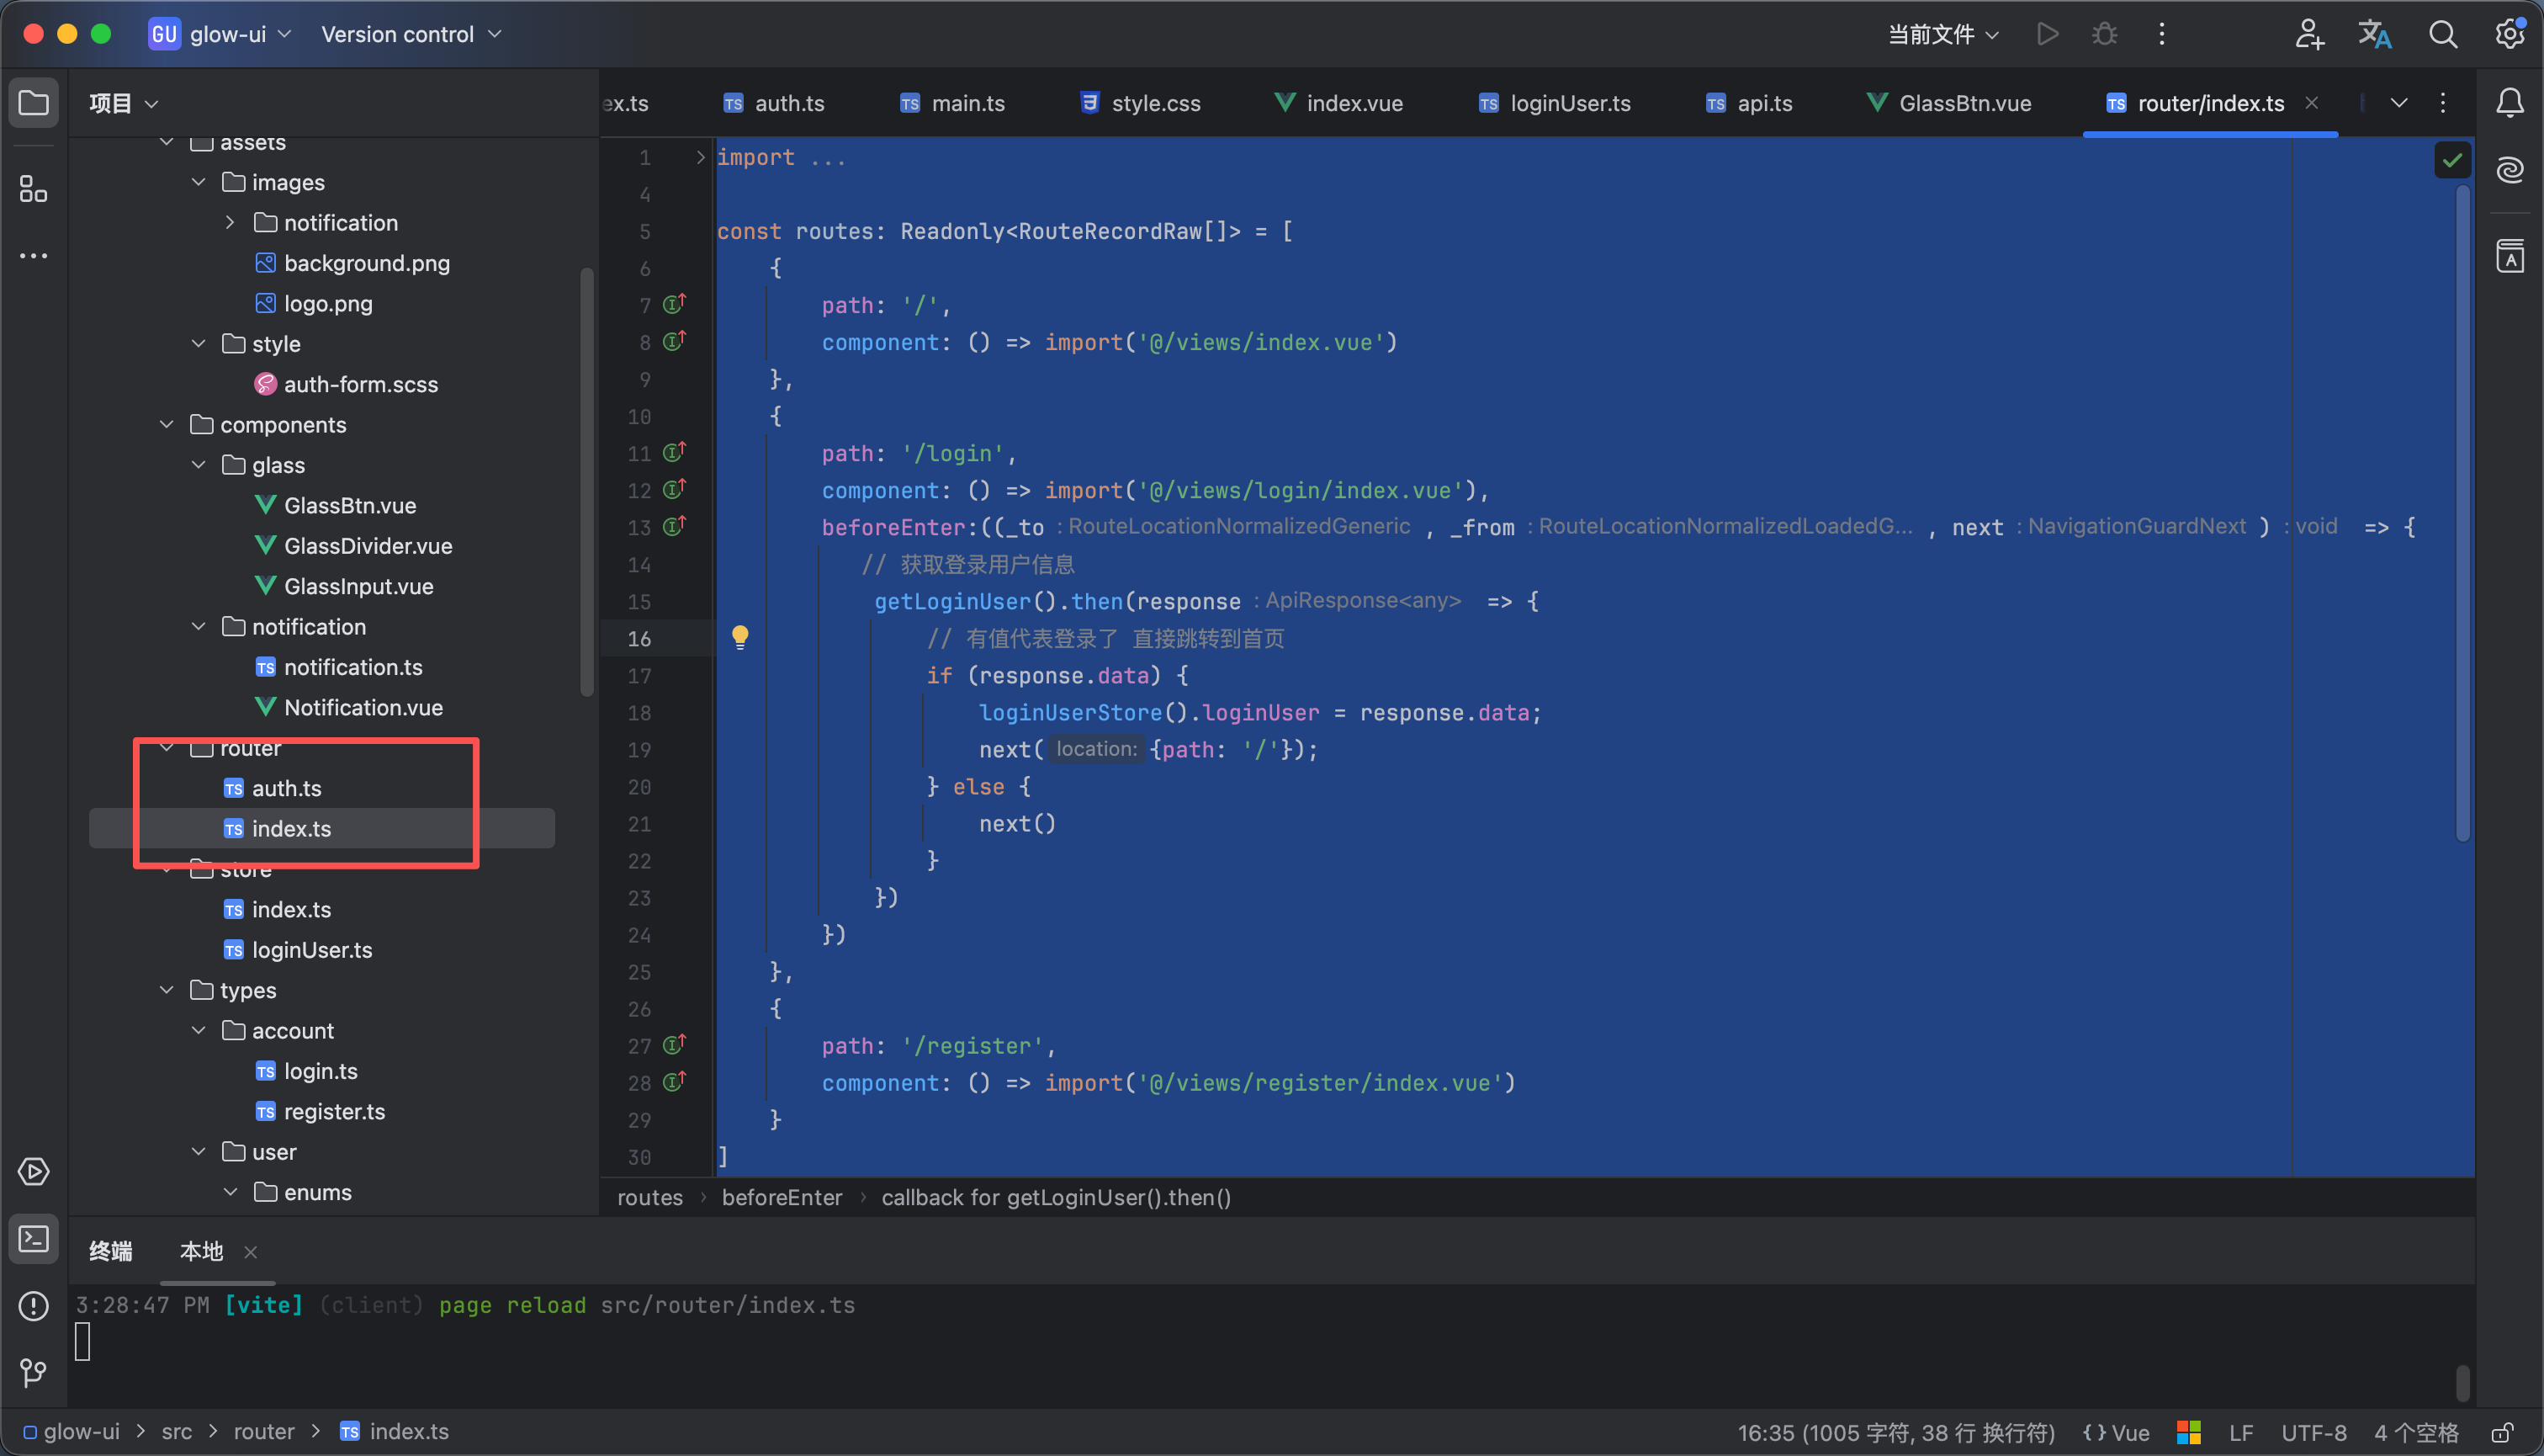Screen dimensions: 2544x1456
Task: Open the Services run tool window
Action: coord(33,1171)
